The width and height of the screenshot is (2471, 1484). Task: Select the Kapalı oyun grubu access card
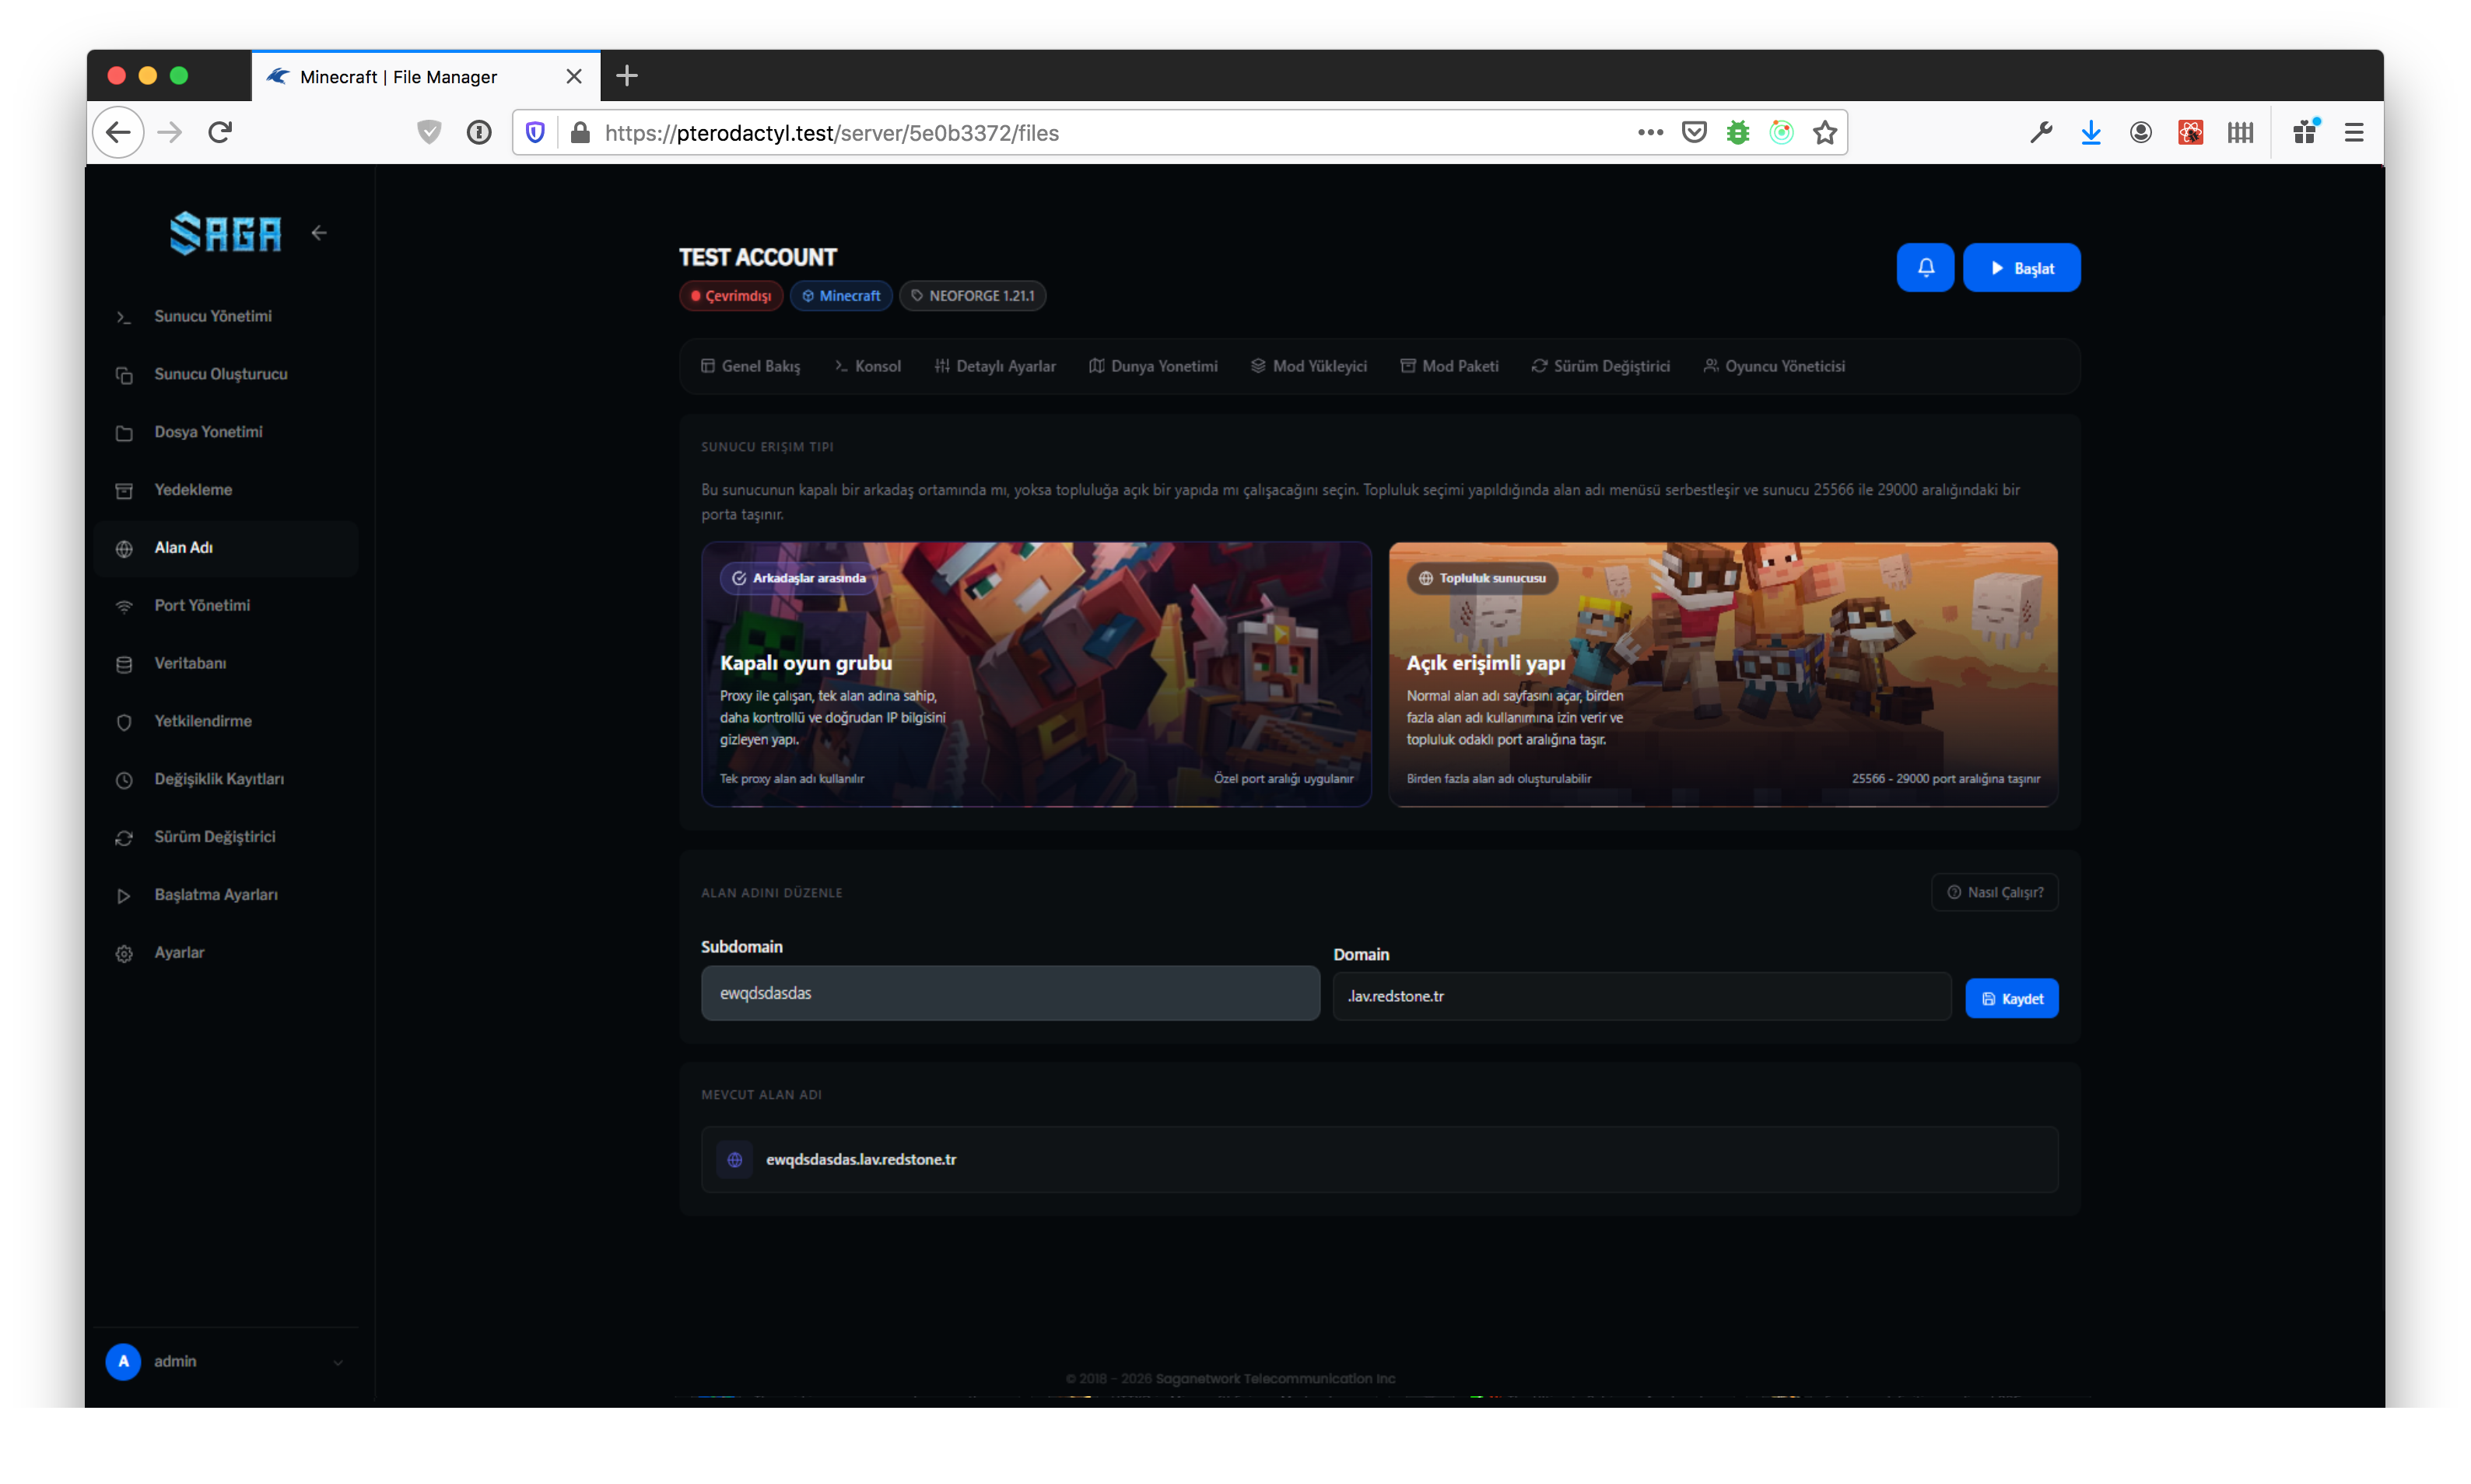(x=1036, y=674)
